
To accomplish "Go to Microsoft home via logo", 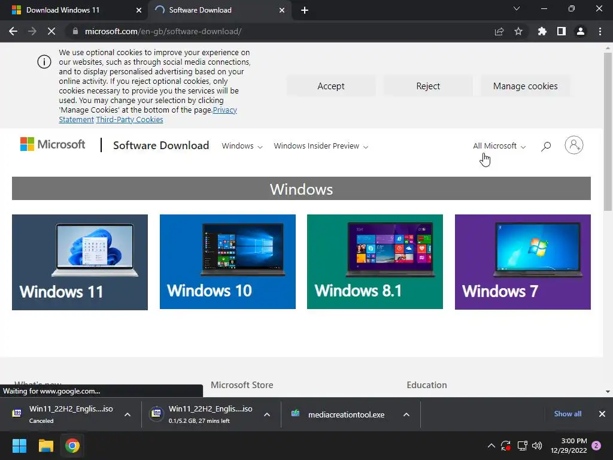I will [53, 144].
